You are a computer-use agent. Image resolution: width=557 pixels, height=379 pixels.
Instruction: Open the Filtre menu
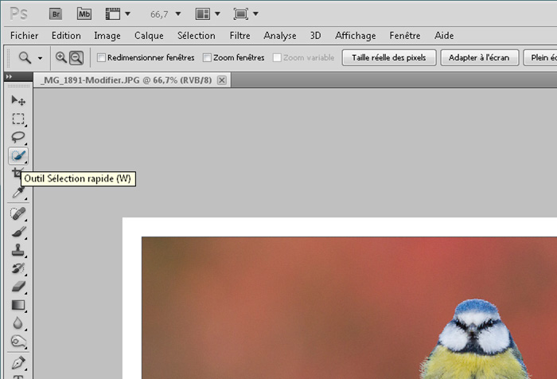240,36
